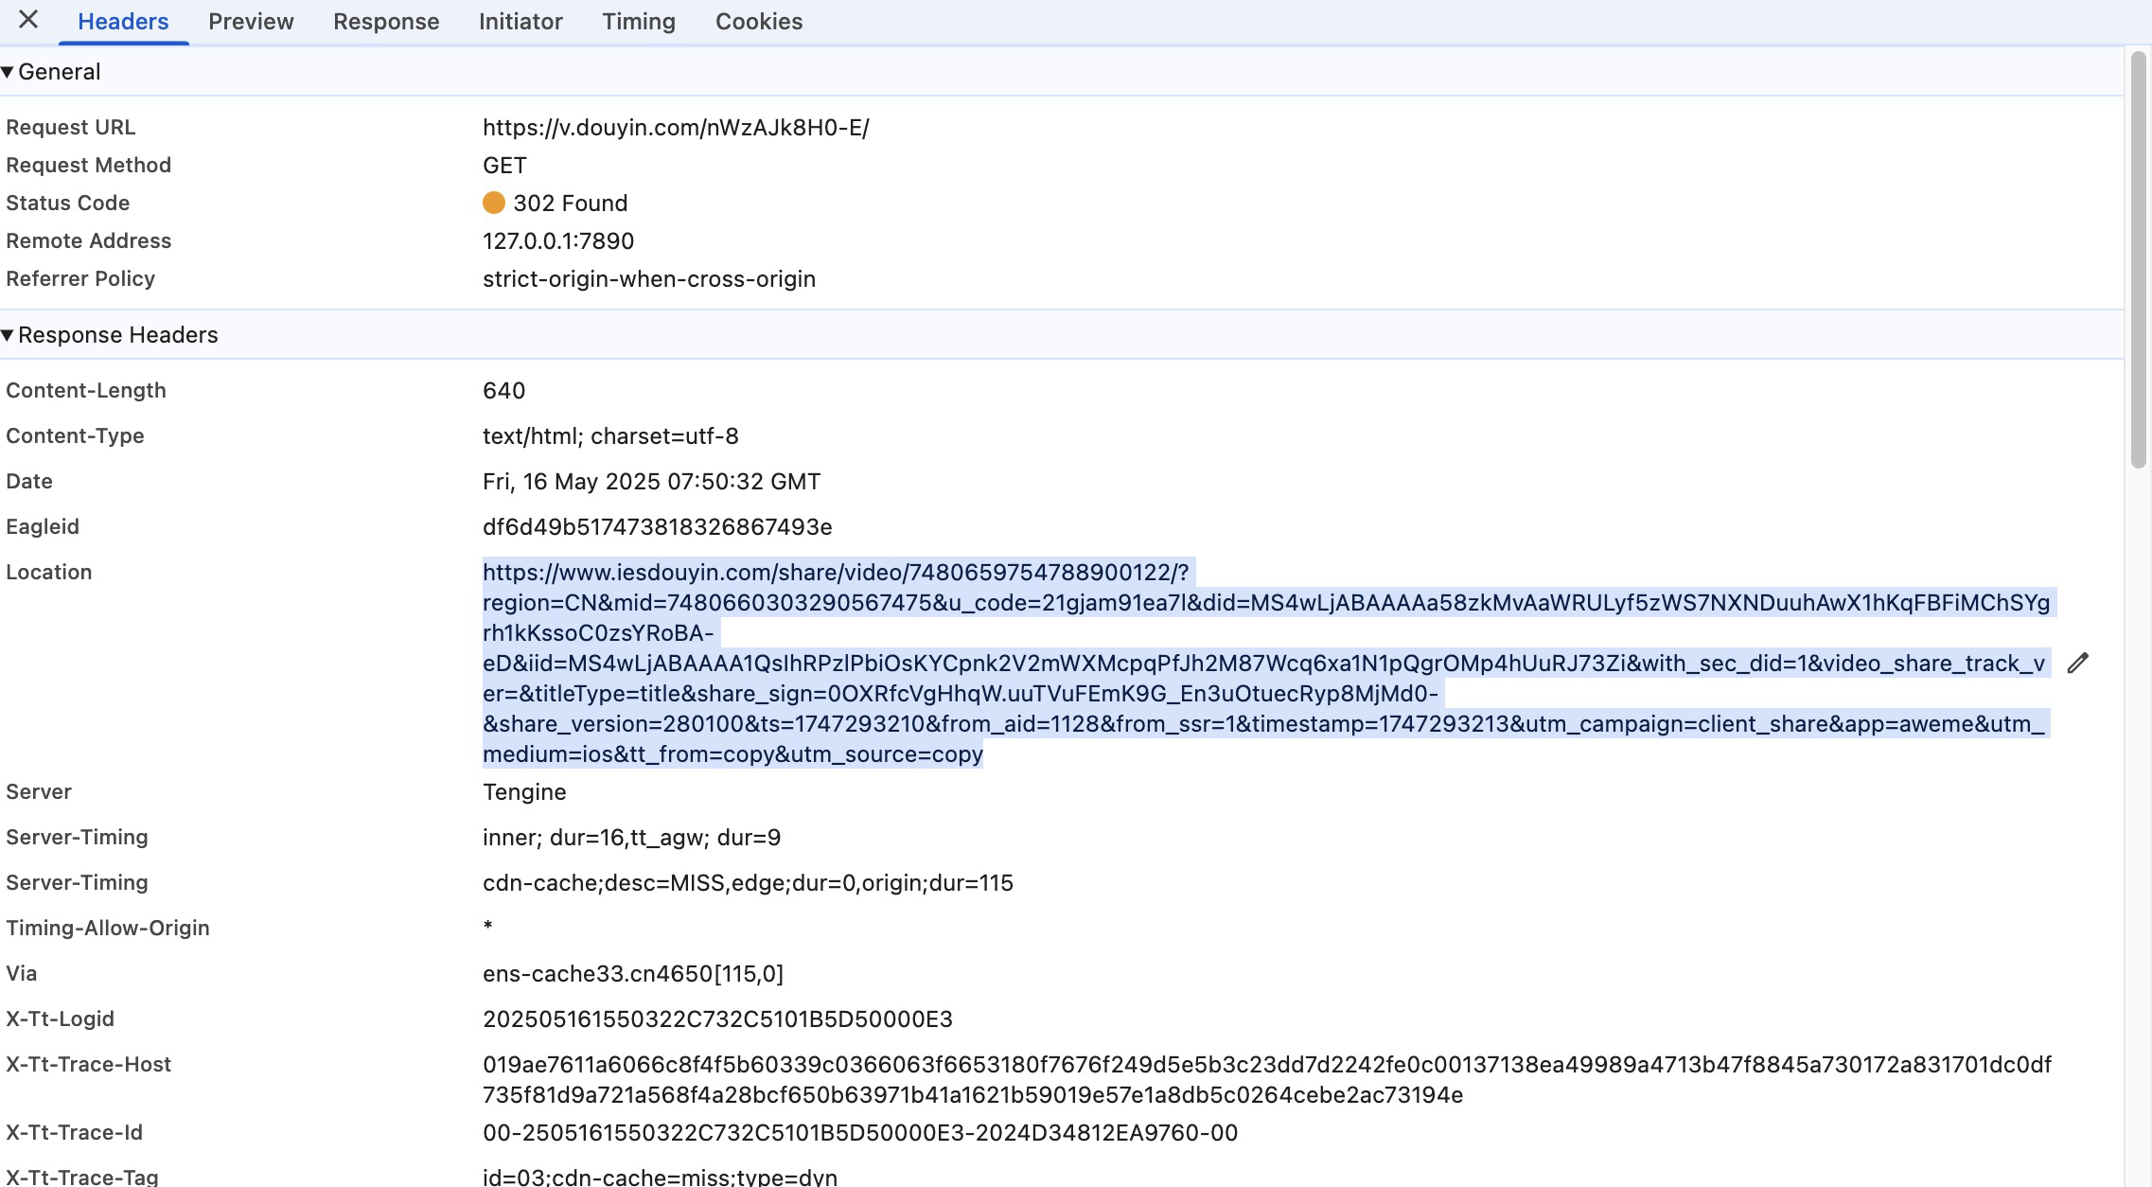The height and width of the screenshot is (1187, 2152).
Task: Click the Server value Tengine
Action: (x=524, y=792)
